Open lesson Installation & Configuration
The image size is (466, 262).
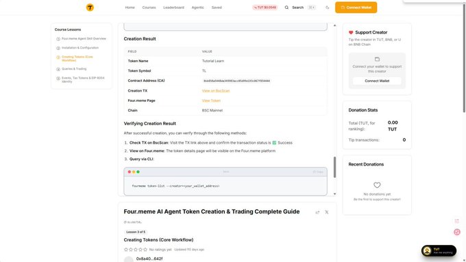pyautogui.click(x=80, y=47)
